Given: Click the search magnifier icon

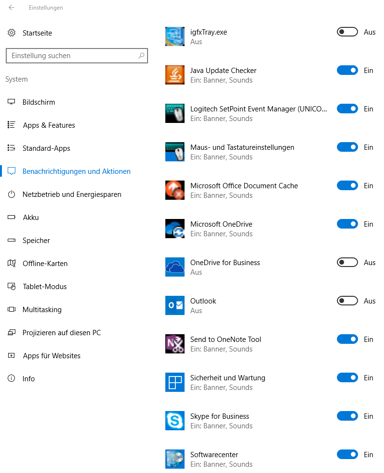Looking at the screenshot, I should pyautogui.click(x=141, y=56).
